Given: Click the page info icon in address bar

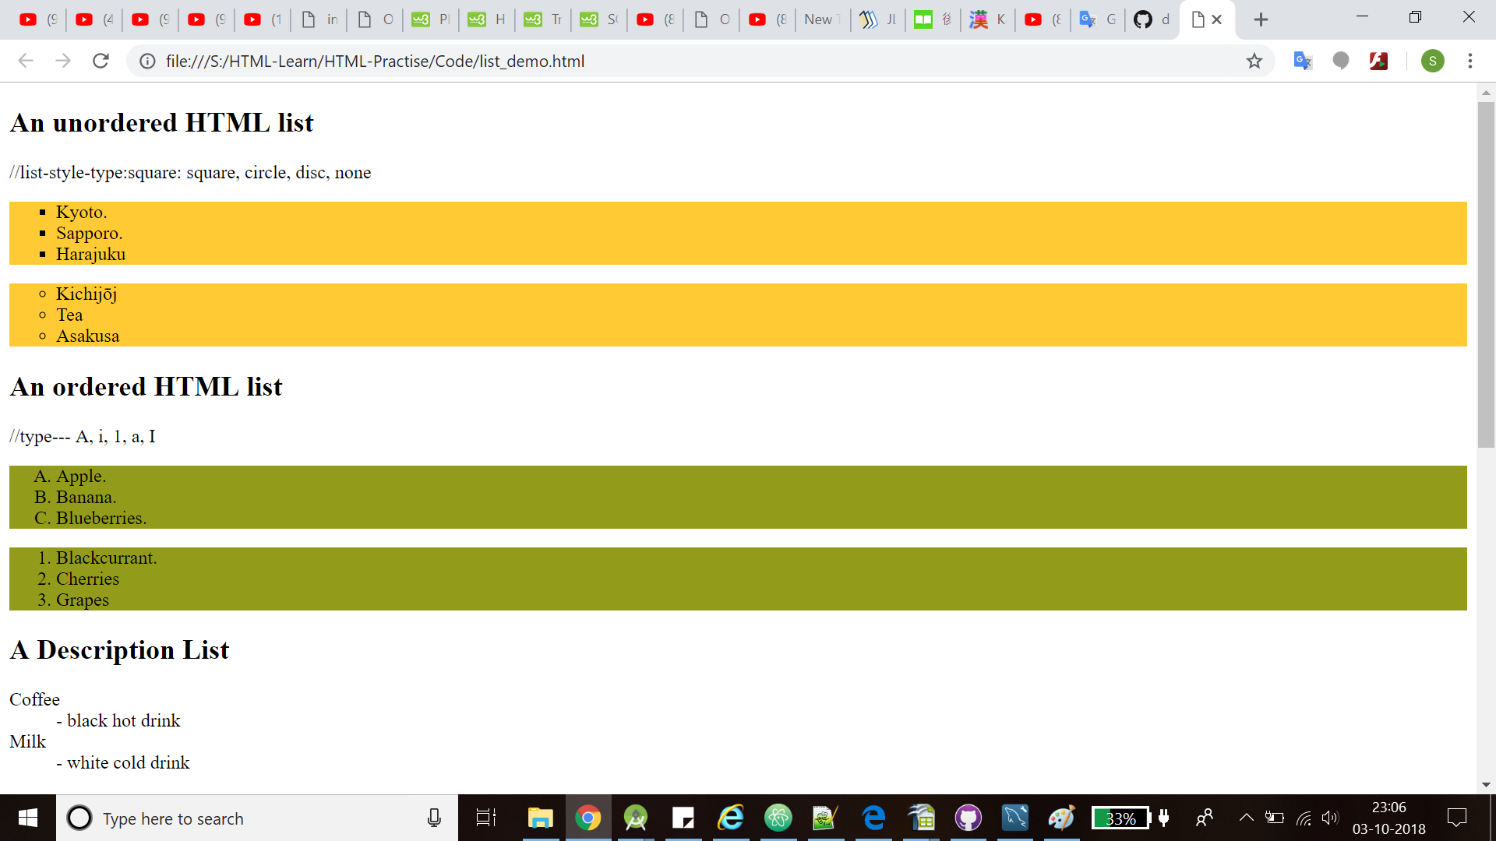Looking at the screenshot, I should pyautogui.click(x=146, y=61).
